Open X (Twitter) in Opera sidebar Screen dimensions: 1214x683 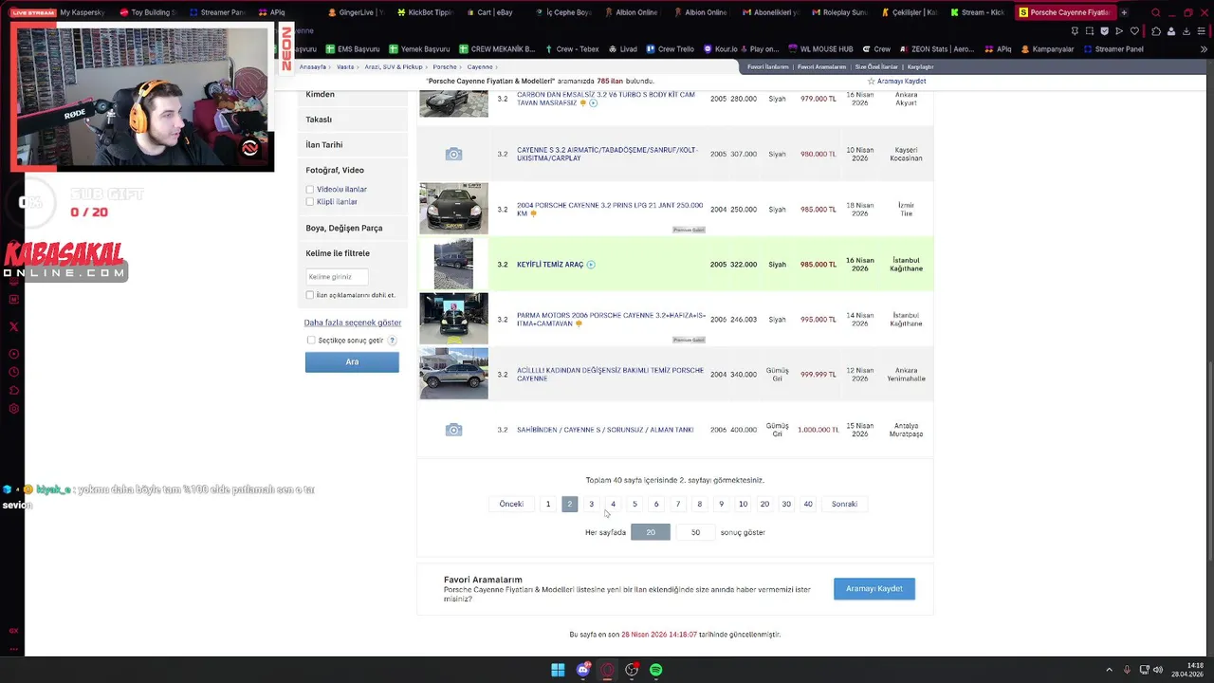point(13,326)
